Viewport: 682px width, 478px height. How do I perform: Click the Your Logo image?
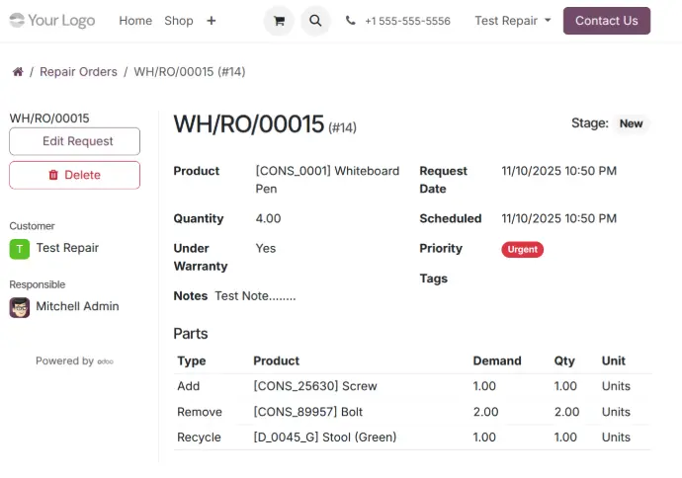53,21
